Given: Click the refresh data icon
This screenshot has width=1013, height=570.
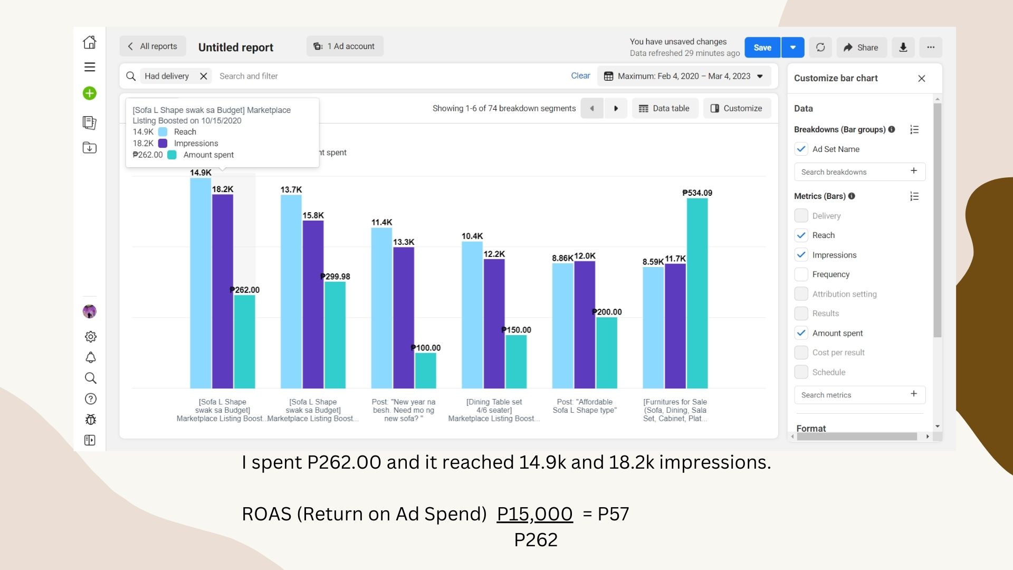Looking at the screenshot, I should pyautogui.click(x=820, y=47).
